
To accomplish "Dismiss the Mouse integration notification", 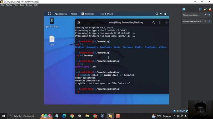I will 209,15.
